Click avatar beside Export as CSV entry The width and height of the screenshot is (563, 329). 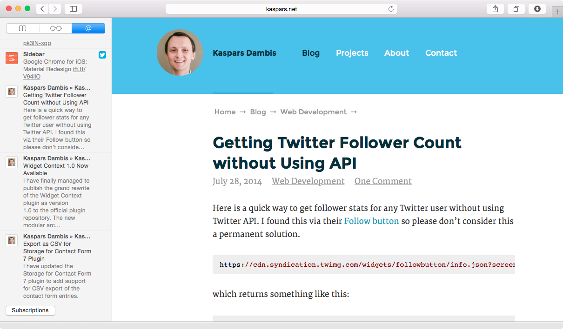pos(12,240)
